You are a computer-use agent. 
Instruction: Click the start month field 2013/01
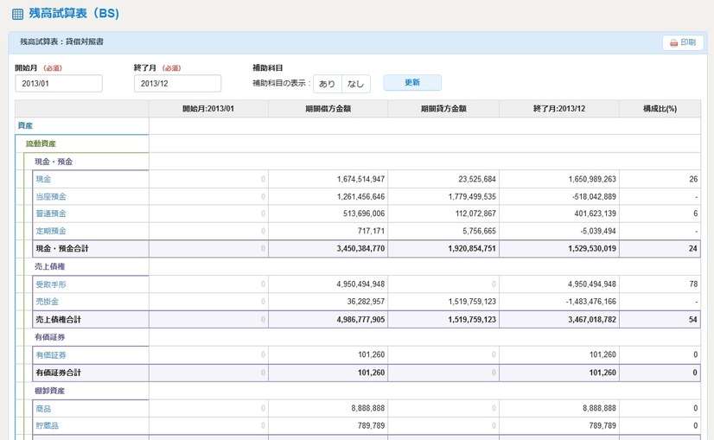click(59, 84)
